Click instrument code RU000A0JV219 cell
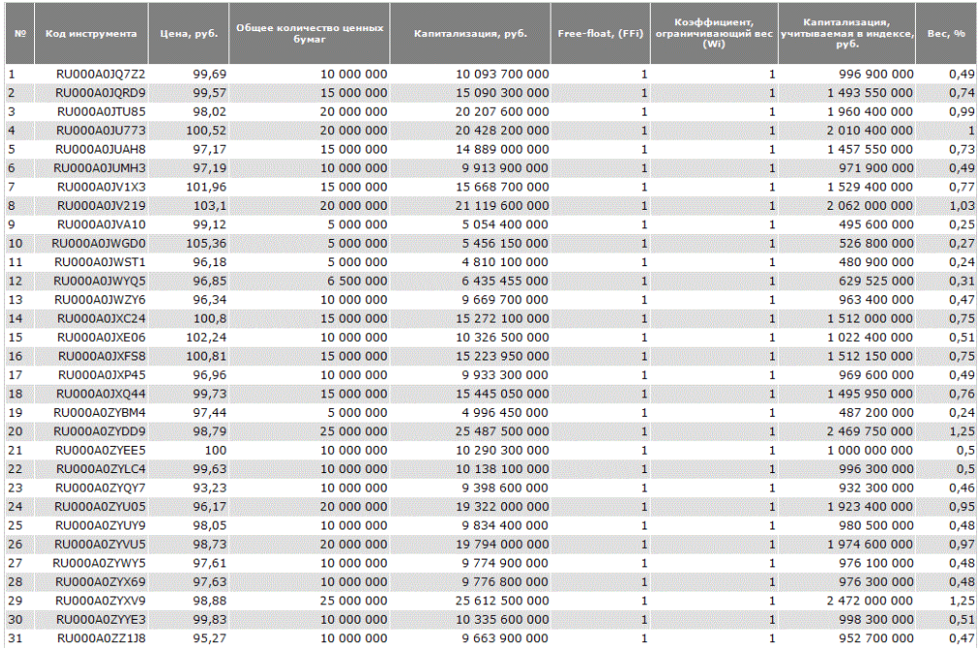Viewport: 980px width, 648px height. tap(100, 205)
